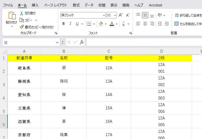
Task: Open the 挿入 (Insert) ribbon tab
Action: point(35,5)
